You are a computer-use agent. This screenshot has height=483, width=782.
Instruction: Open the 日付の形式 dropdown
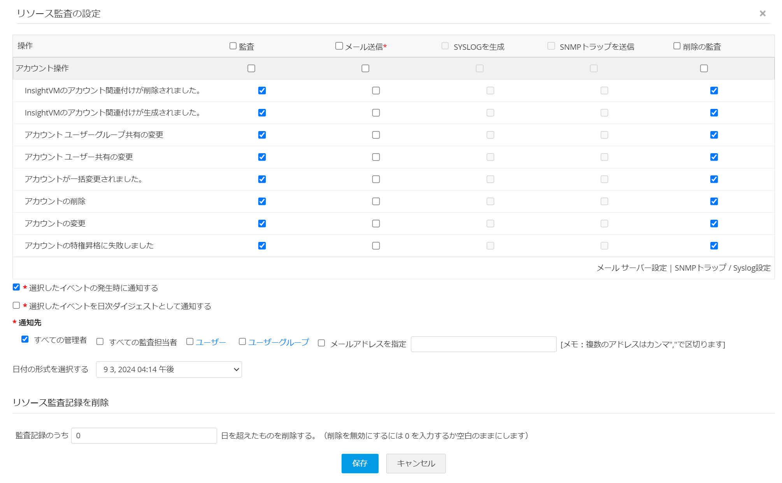169,369
